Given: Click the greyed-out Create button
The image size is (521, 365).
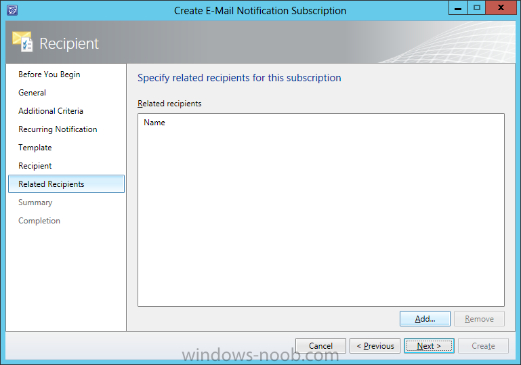Looking at the screenshot, I should tap(483, 346).
